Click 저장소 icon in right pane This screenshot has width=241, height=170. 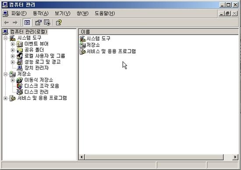click(x=82, y=45)
